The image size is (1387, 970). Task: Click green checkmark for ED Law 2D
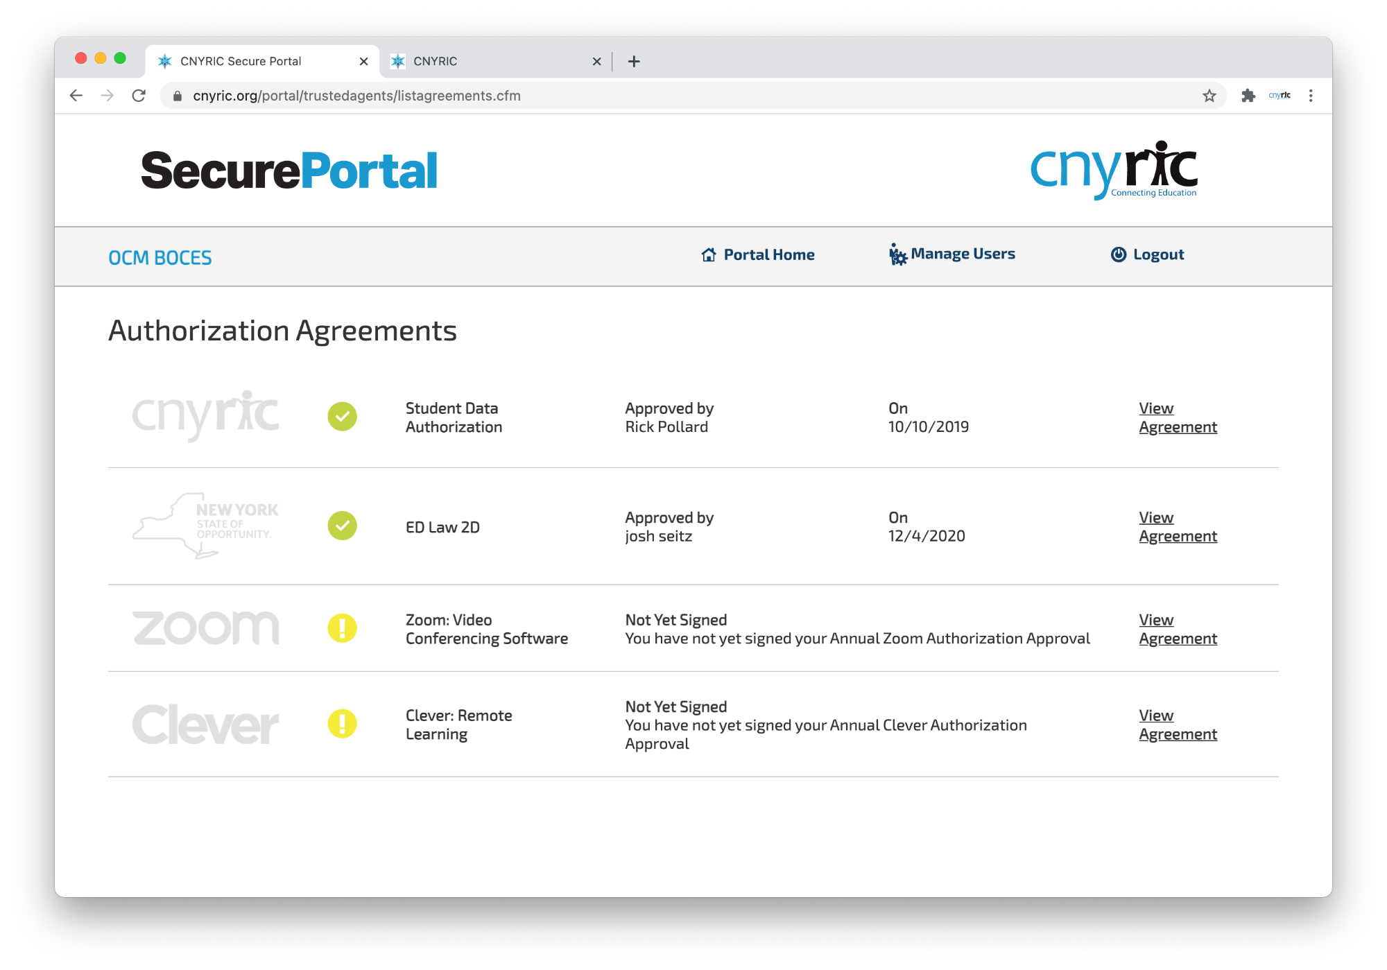(x=343, y=526)
